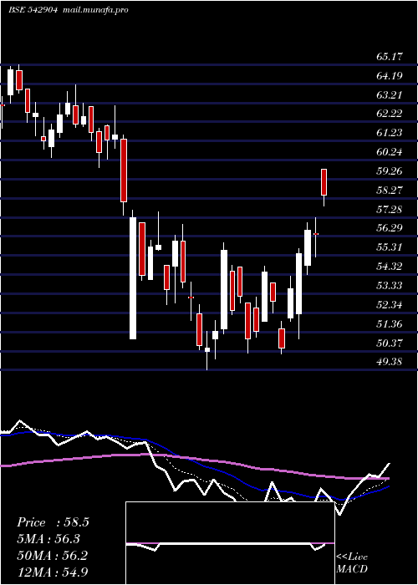Screen dimensions: 418x585
Task: Click the latest red candle near 59.26
Action: [x=324, y=182]
